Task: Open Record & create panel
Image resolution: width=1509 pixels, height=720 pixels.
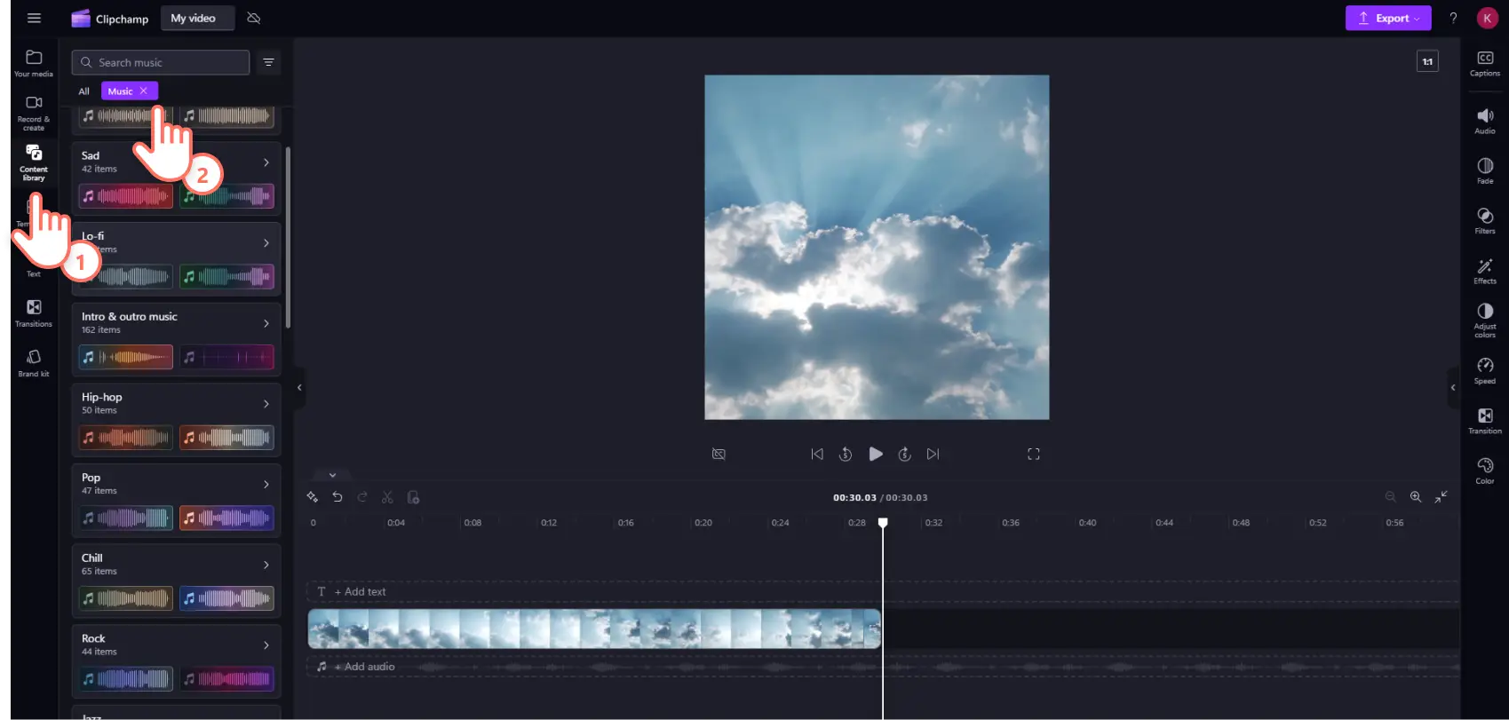Action: click(34, 113)
